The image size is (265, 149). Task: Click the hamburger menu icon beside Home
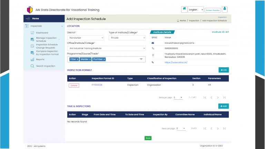pyautogui.click(x=28, y=18)
